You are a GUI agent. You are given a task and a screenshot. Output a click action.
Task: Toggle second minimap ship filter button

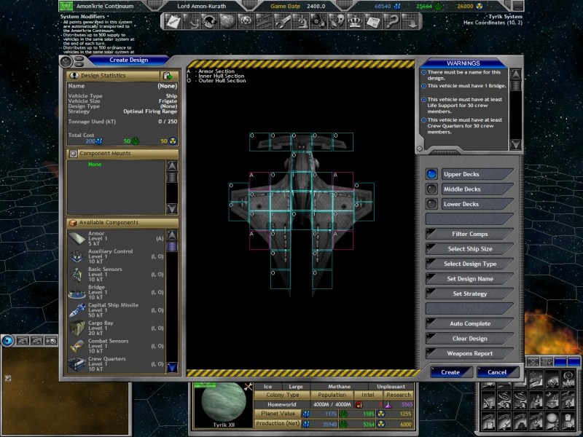coord(37,340)
